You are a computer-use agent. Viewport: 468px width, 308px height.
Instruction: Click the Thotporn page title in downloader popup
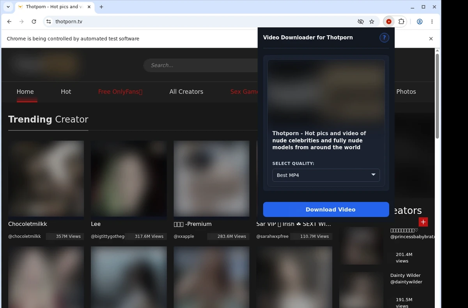pyautogui.click(x=319, y=140)
